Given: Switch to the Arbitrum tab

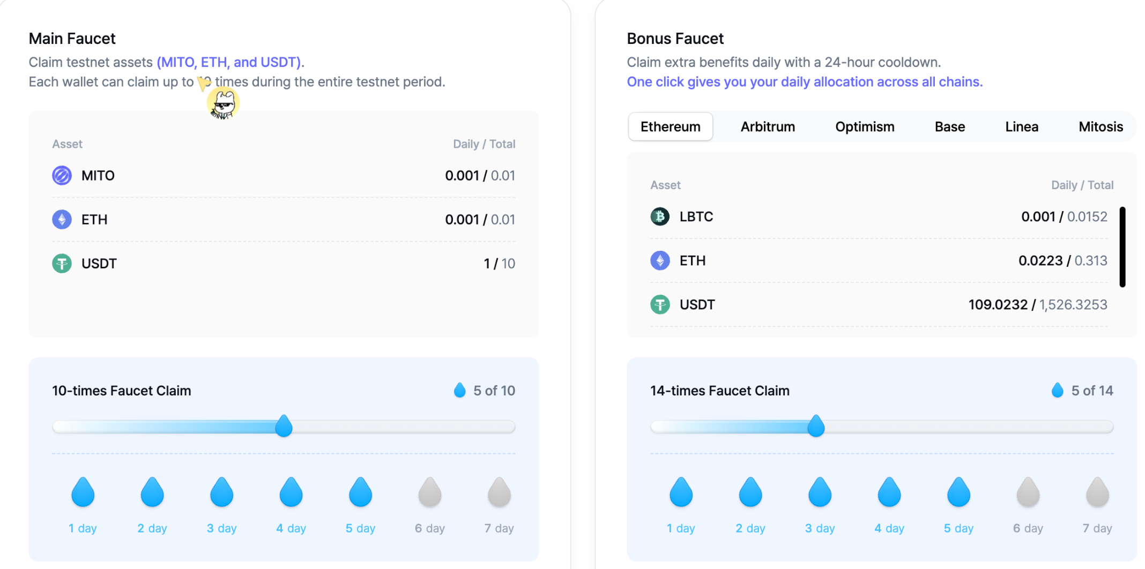Looking at the screenshot, I should click(768, 127).
